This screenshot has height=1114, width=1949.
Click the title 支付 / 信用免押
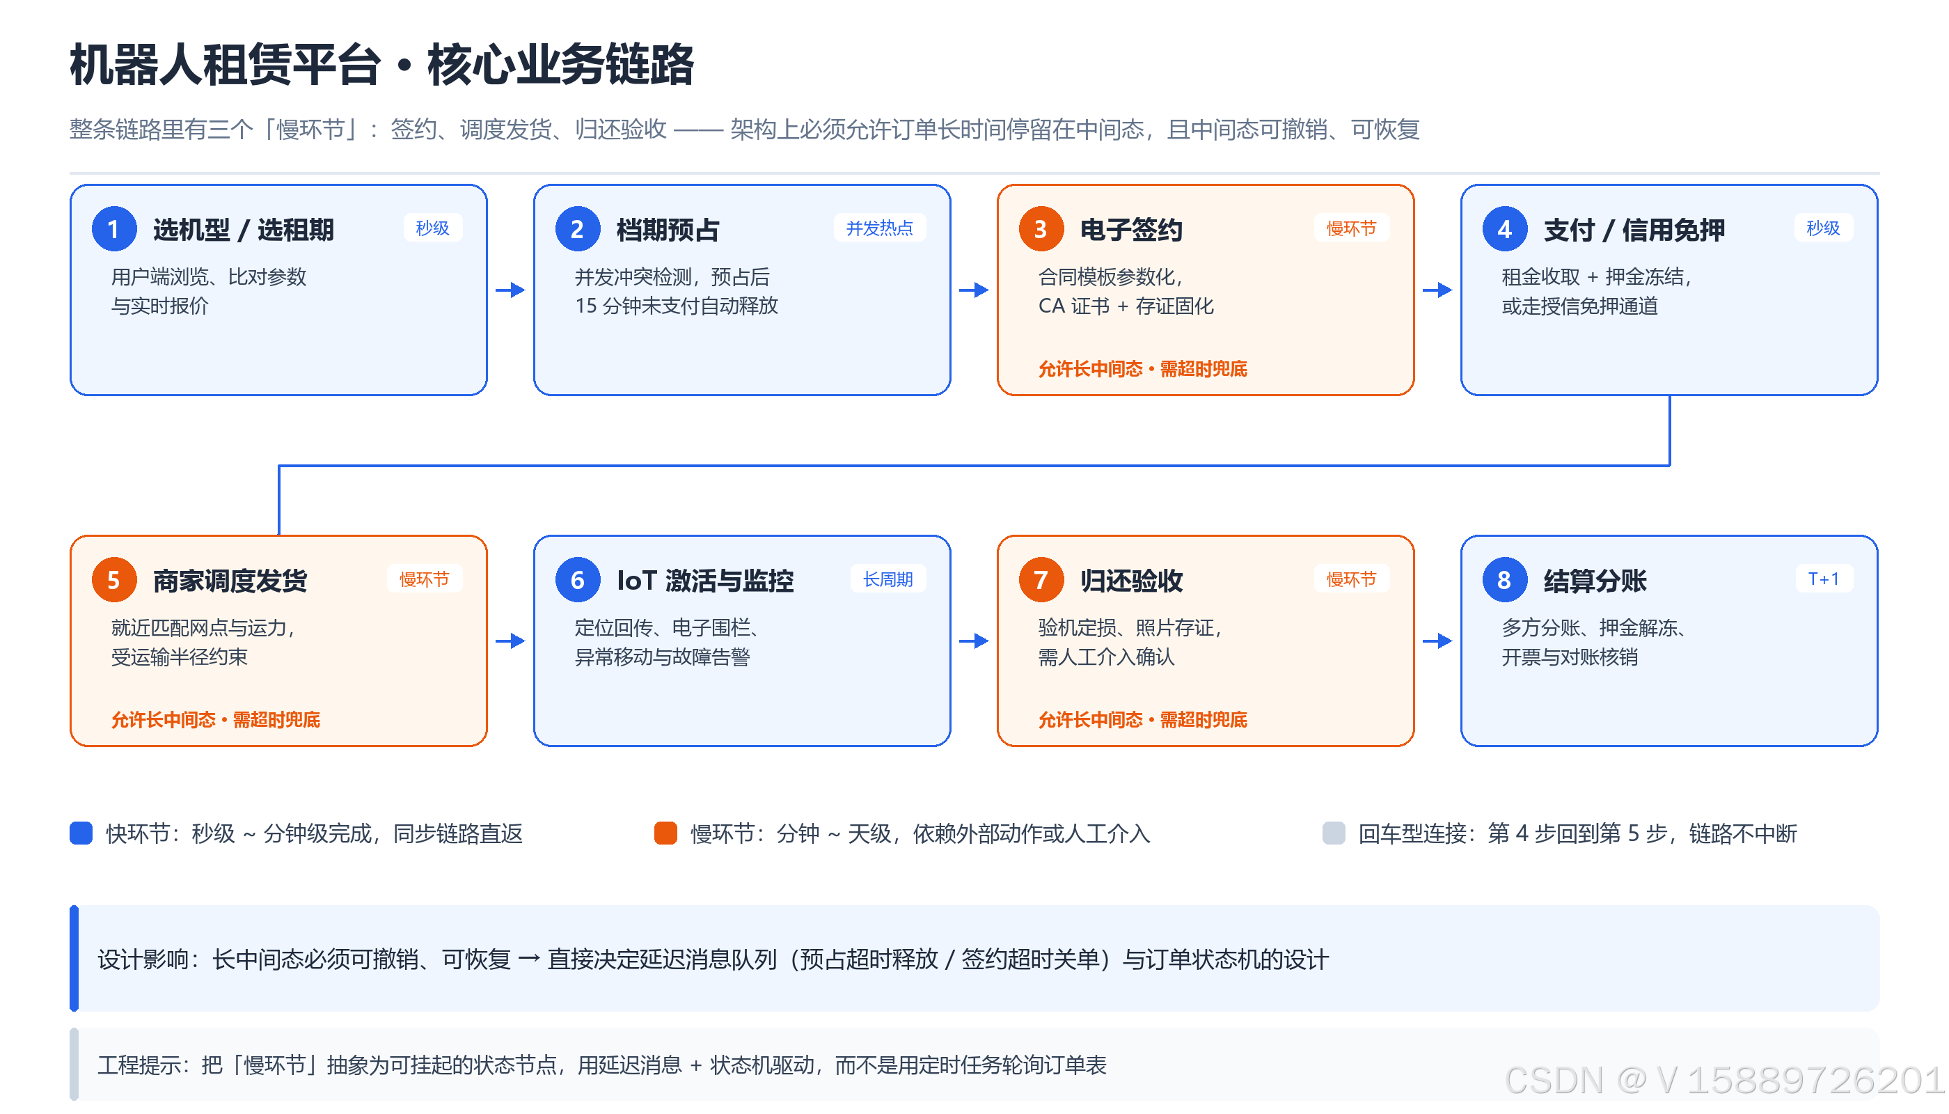(x=1634, y=230)
